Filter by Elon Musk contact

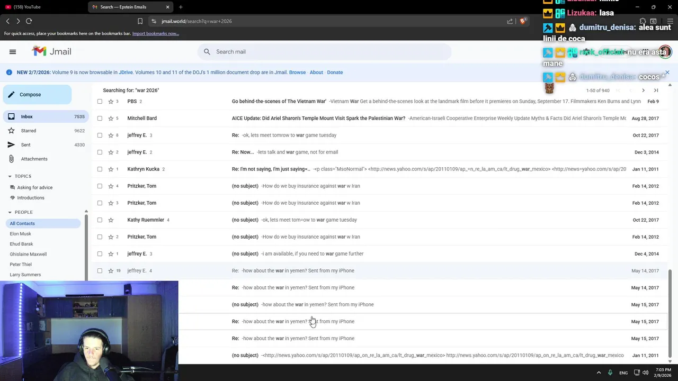coord(20,234)
